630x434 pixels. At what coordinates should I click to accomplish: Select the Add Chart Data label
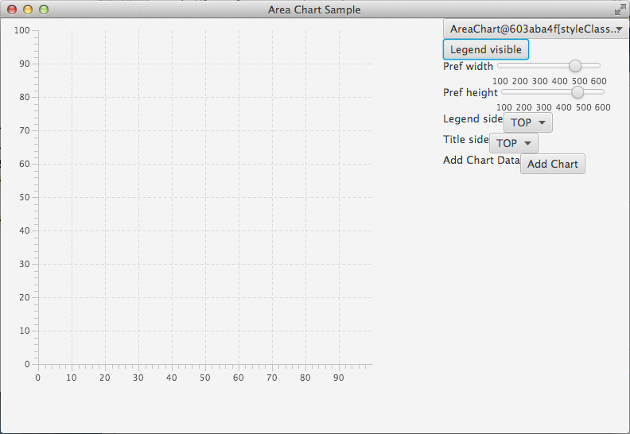tap(481, 160)
